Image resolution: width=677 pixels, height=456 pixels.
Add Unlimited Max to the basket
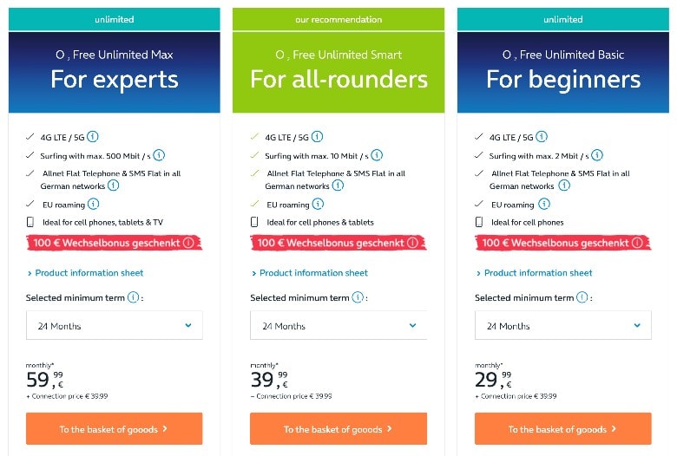(x=114, y=429)
